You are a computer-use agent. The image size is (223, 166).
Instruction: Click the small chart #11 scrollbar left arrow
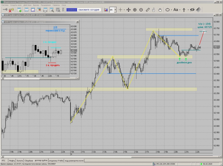click(x=2, y=78)
